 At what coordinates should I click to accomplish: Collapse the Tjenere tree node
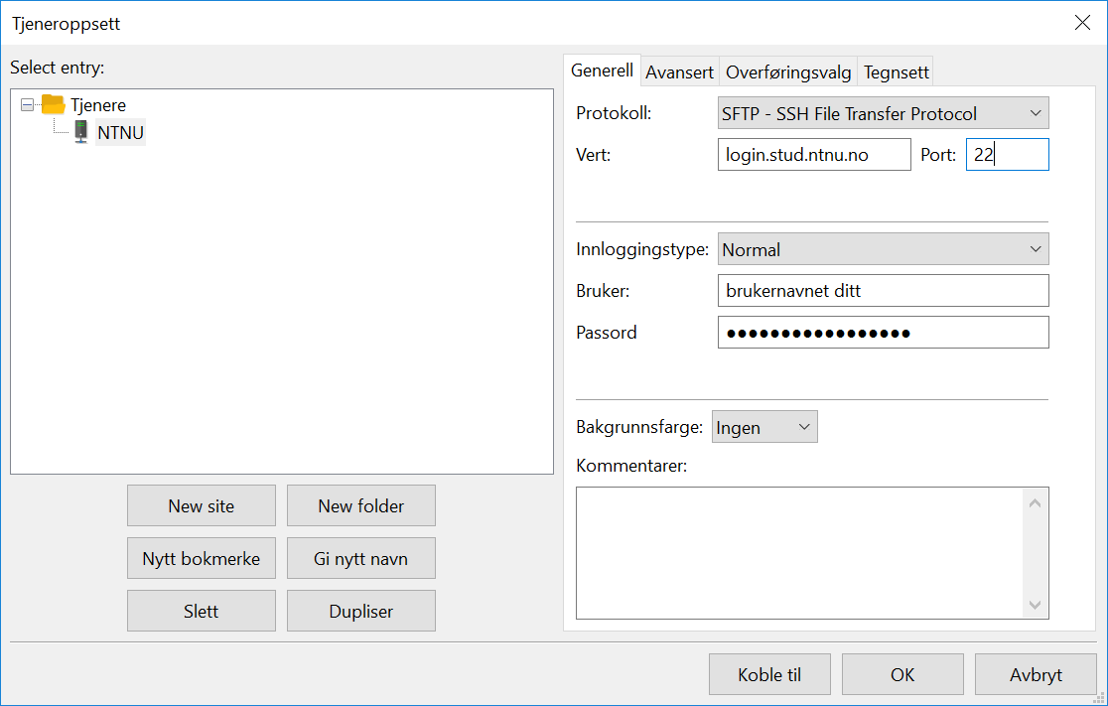pyautogui.click(x=27, y=104)
